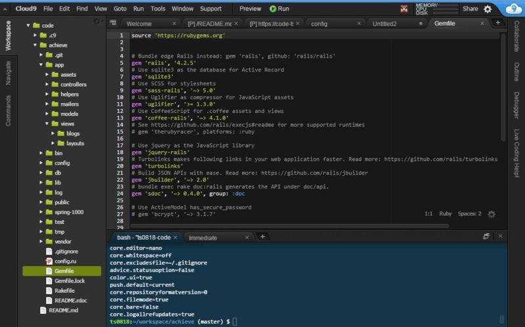Close the Untitled2 unsaved tab dot

[421, 24]
